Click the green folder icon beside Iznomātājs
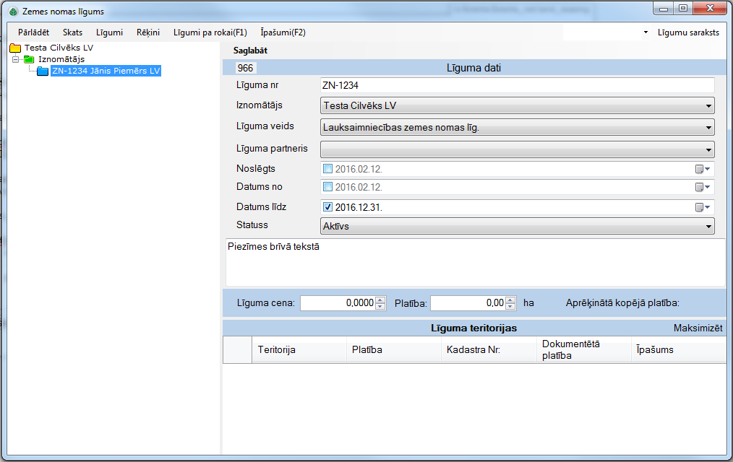This screenshot has width=733, height=462. coord(29,59)
